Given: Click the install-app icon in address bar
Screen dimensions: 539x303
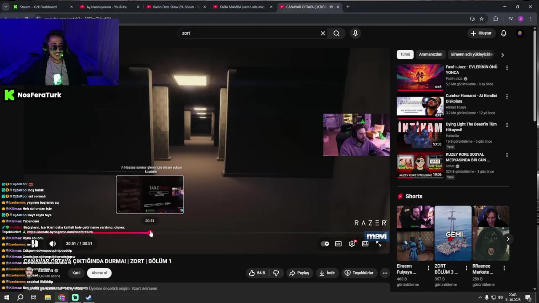Looking at the screenshot, I should 472,19.
